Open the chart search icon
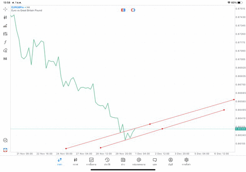Image resolution: width=246 pixels, height=172 pixels. [5, 140]
